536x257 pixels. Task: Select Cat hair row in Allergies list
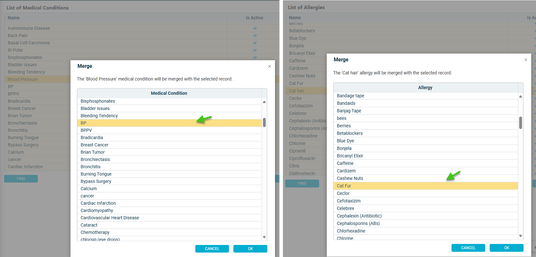click(306, 91)
